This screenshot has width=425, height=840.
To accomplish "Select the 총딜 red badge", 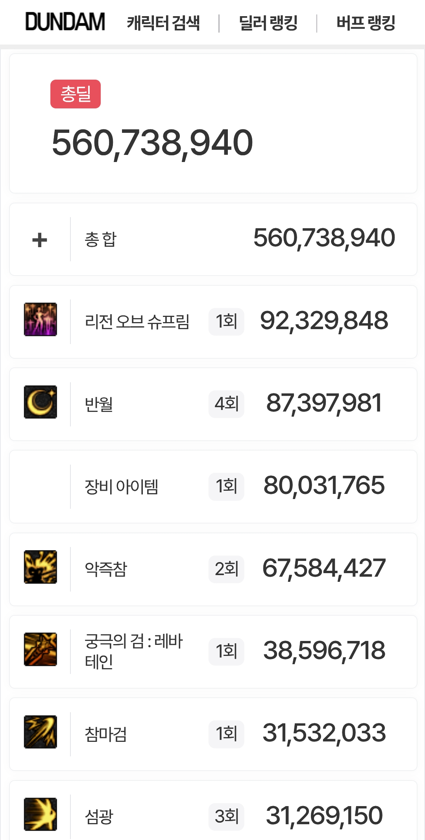I will pyautogui.click(x=76, y=94).
